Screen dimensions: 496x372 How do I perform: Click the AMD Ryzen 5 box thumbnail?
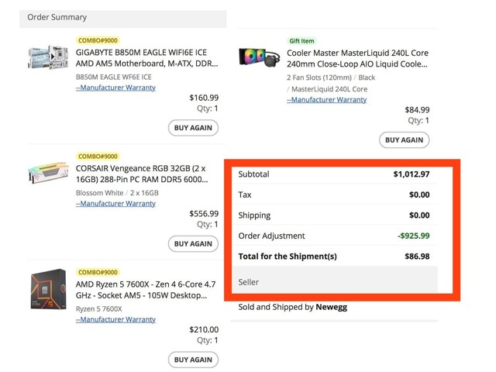click(48, 289)
